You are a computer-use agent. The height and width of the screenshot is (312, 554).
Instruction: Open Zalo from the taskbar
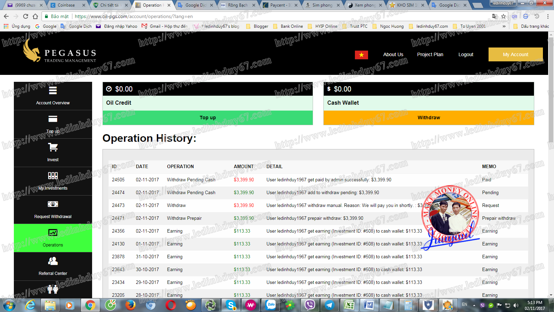click(x=271, y=305)
